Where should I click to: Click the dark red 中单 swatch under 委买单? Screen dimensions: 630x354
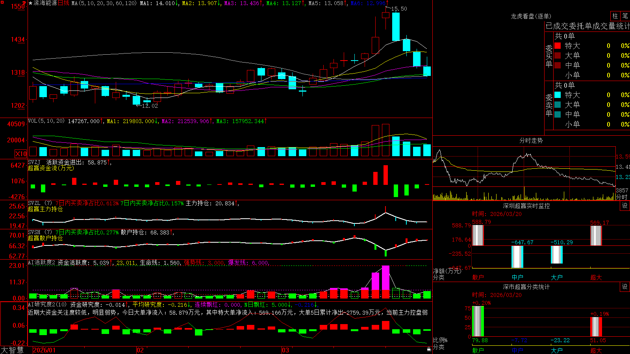click(x=558, y=65)
